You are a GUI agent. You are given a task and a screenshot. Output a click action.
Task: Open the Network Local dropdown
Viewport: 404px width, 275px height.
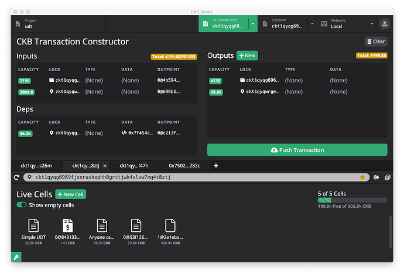(x=347, y=24)
